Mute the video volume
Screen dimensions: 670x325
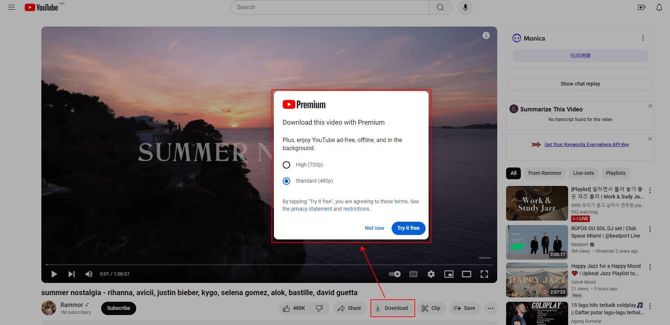(89, 274)
